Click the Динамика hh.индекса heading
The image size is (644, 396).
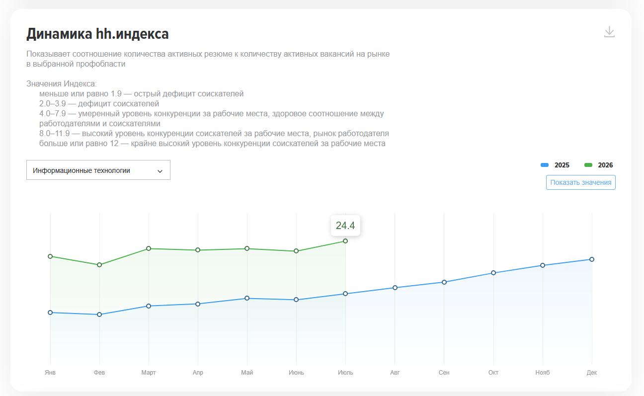tap(97, 34)
